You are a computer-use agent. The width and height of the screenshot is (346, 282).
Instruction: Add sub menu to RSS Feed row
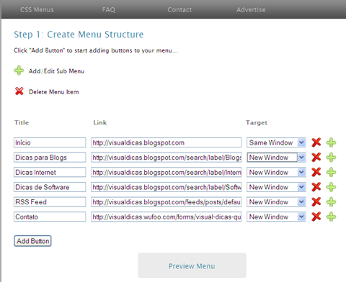331,202
